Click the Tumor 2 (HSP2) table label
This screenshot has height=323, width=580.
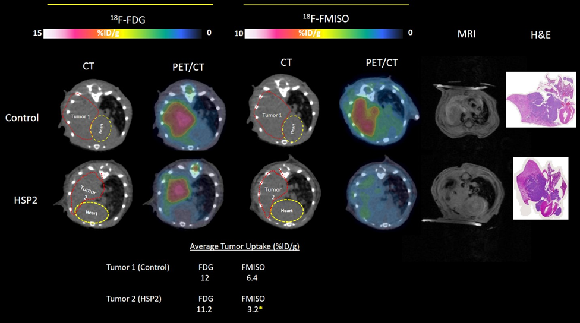tap(137, 298)
